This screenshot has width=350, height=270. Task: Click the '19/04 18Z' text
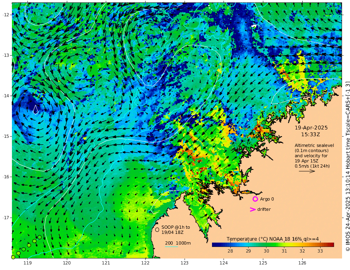click(173, 232)
